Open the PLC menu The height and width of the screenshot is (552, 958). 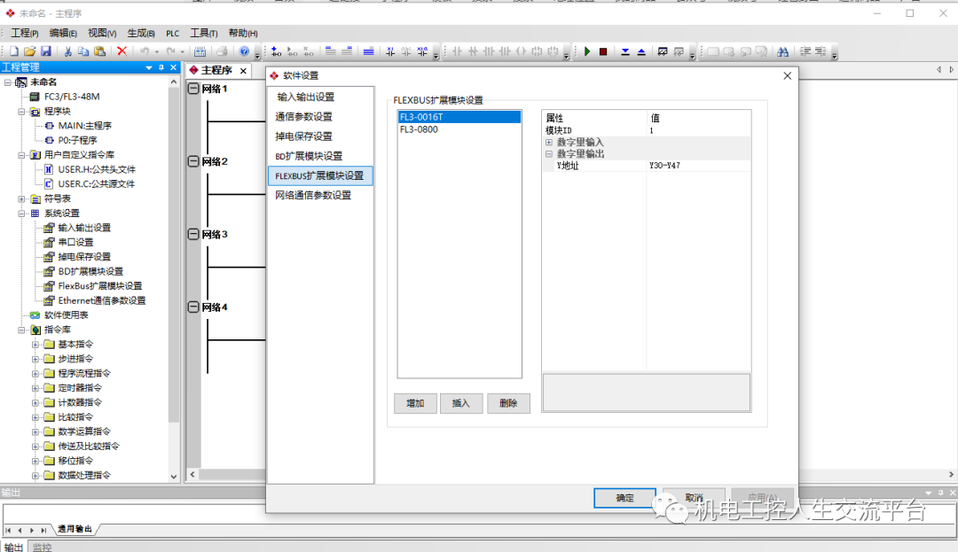[173, 34]
